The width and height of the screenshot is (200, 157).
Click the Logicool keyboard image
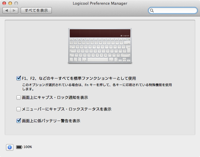pyautogui.click(x=100, y=46)
